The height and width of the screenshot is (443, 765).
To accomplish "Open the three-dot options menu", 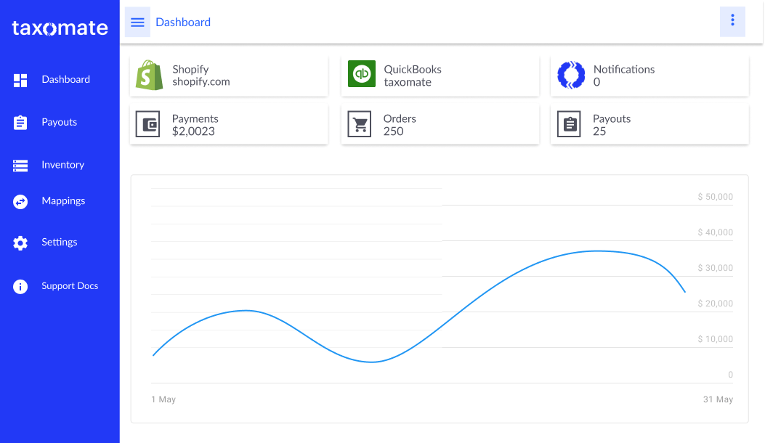I will 732,22.
